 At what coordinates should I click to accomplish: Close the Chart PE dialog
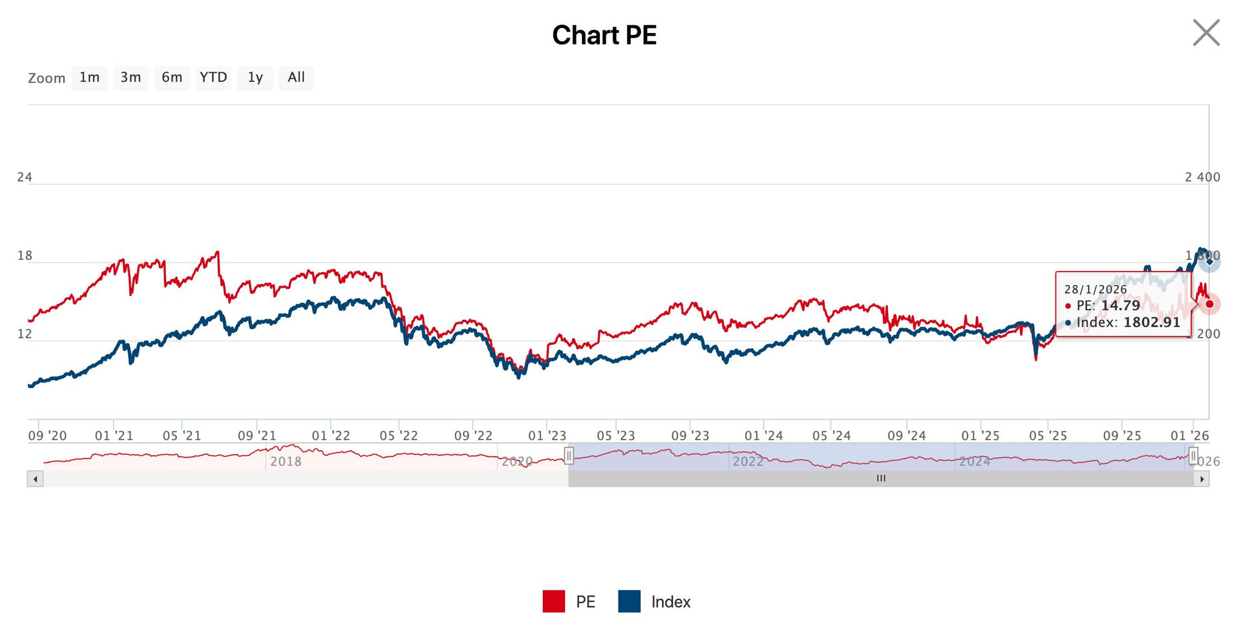click(1205, 33)
